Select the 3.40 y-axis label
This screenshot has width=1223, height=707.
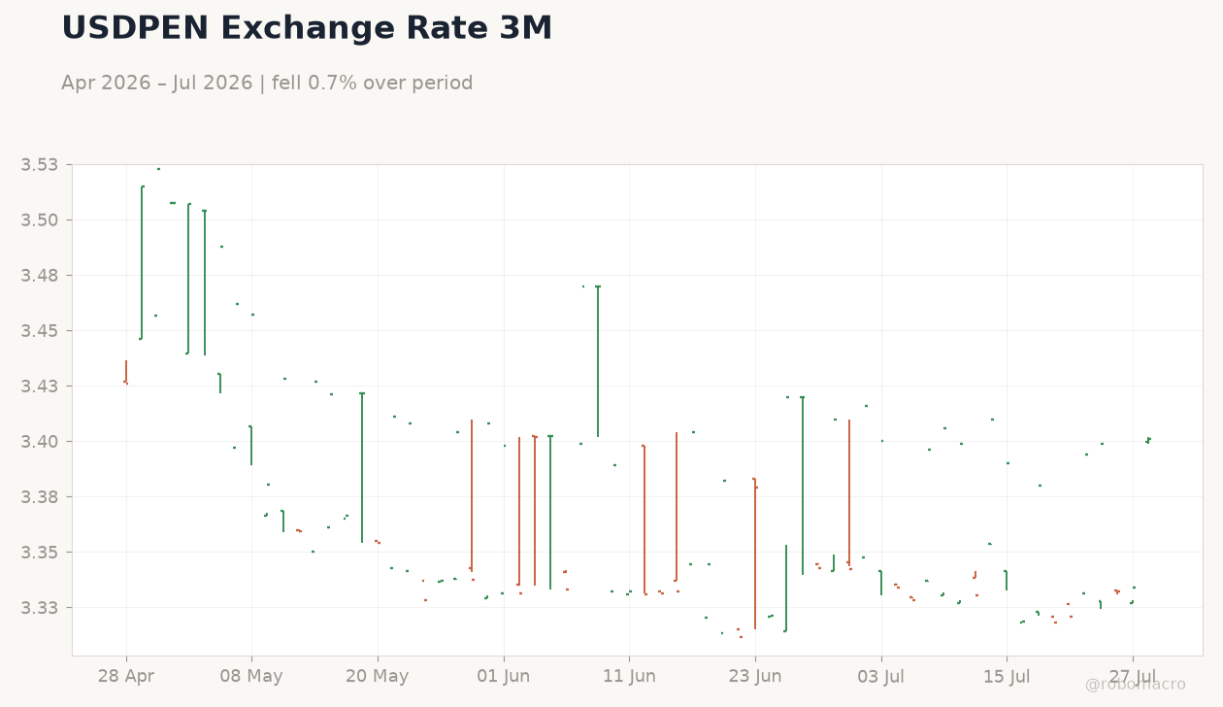[40, 442]
